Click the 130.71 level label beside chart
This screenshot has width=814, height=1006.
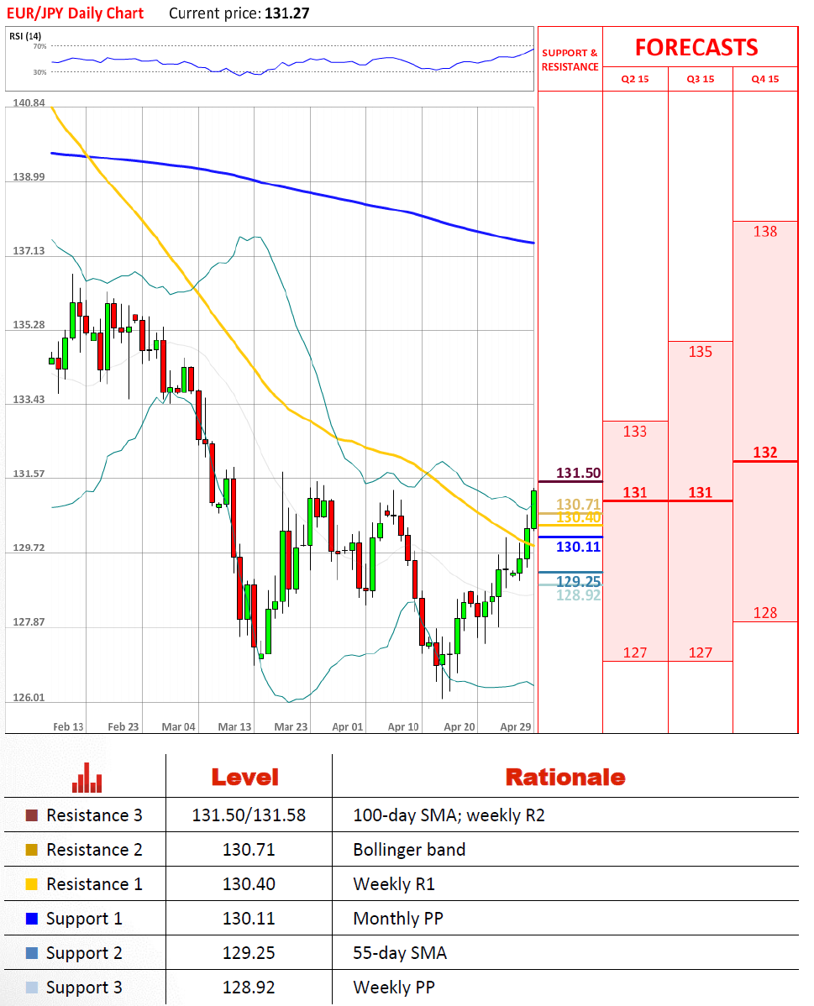579,505
